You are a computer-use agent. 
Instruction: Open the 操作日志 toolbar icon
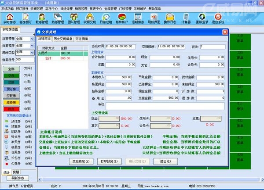tap(169, 18)
